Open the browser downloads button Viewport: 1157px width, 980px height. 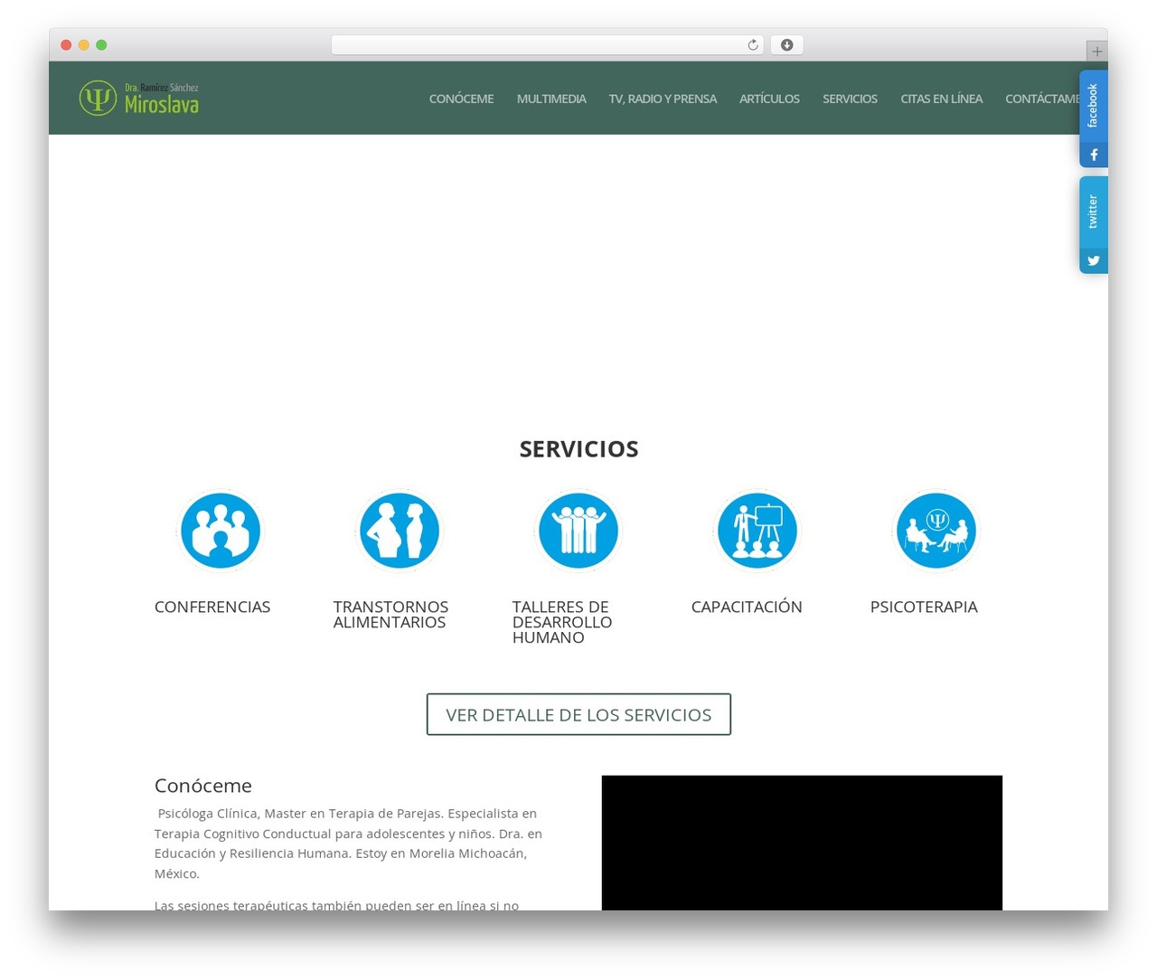coord(786,45)
